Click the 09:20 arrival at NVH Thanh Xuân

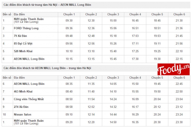click(69, 122)
